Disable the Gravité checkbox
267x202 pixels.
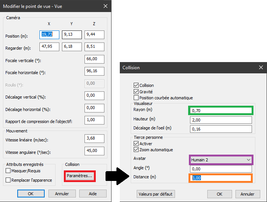(136, 91)
